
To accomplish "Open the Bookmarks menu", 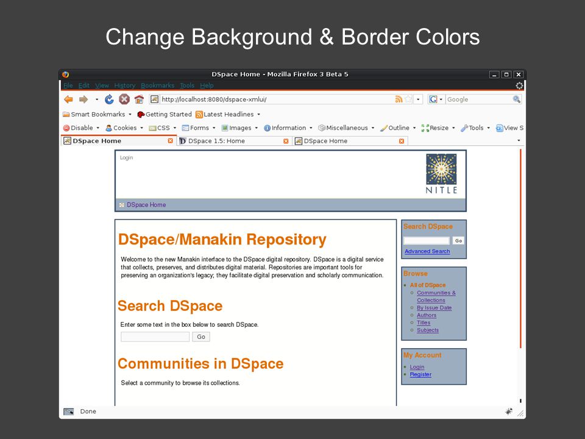I will click(x=157, y=85).
